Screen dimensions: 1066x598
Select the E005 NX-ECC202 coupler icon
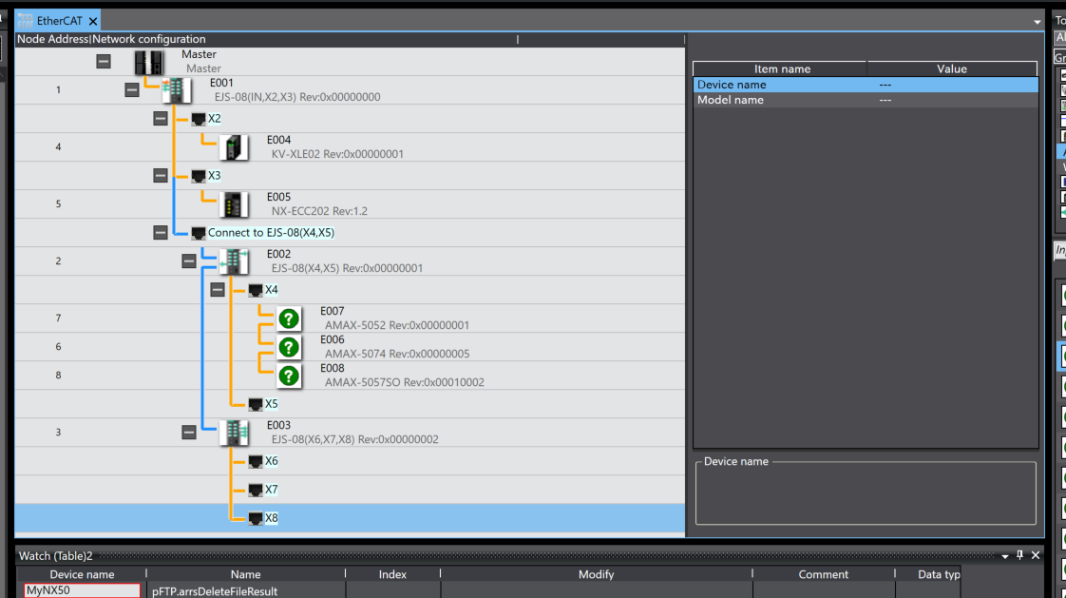[234, 204]
